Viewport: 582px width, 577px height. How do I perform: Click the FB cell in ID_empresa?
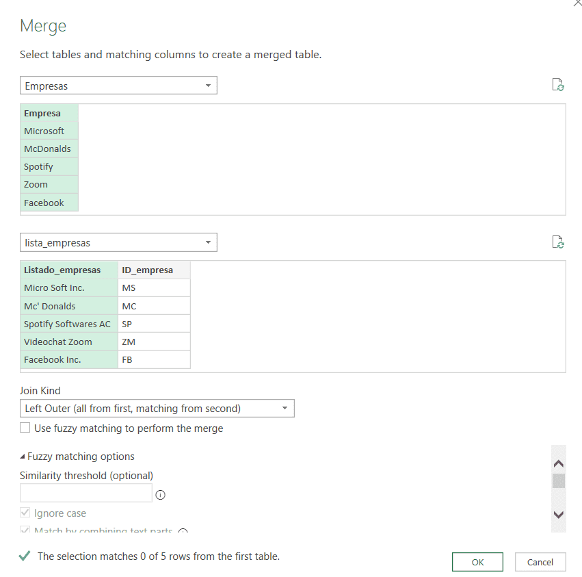click(154, 359)
